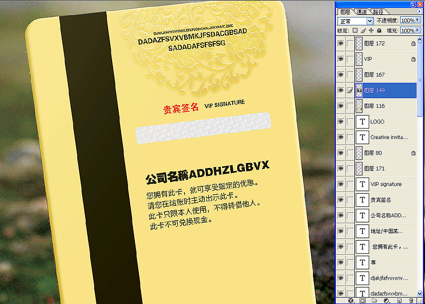Toggle visibility of 图层 80

(x=341, y=153)
